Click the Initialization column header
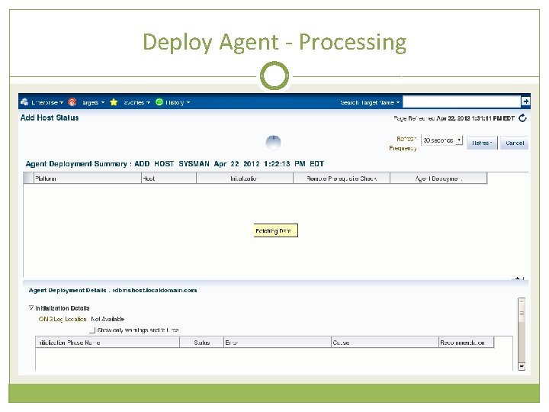This screenshot has width=549, height=412. tap(245, 179)
